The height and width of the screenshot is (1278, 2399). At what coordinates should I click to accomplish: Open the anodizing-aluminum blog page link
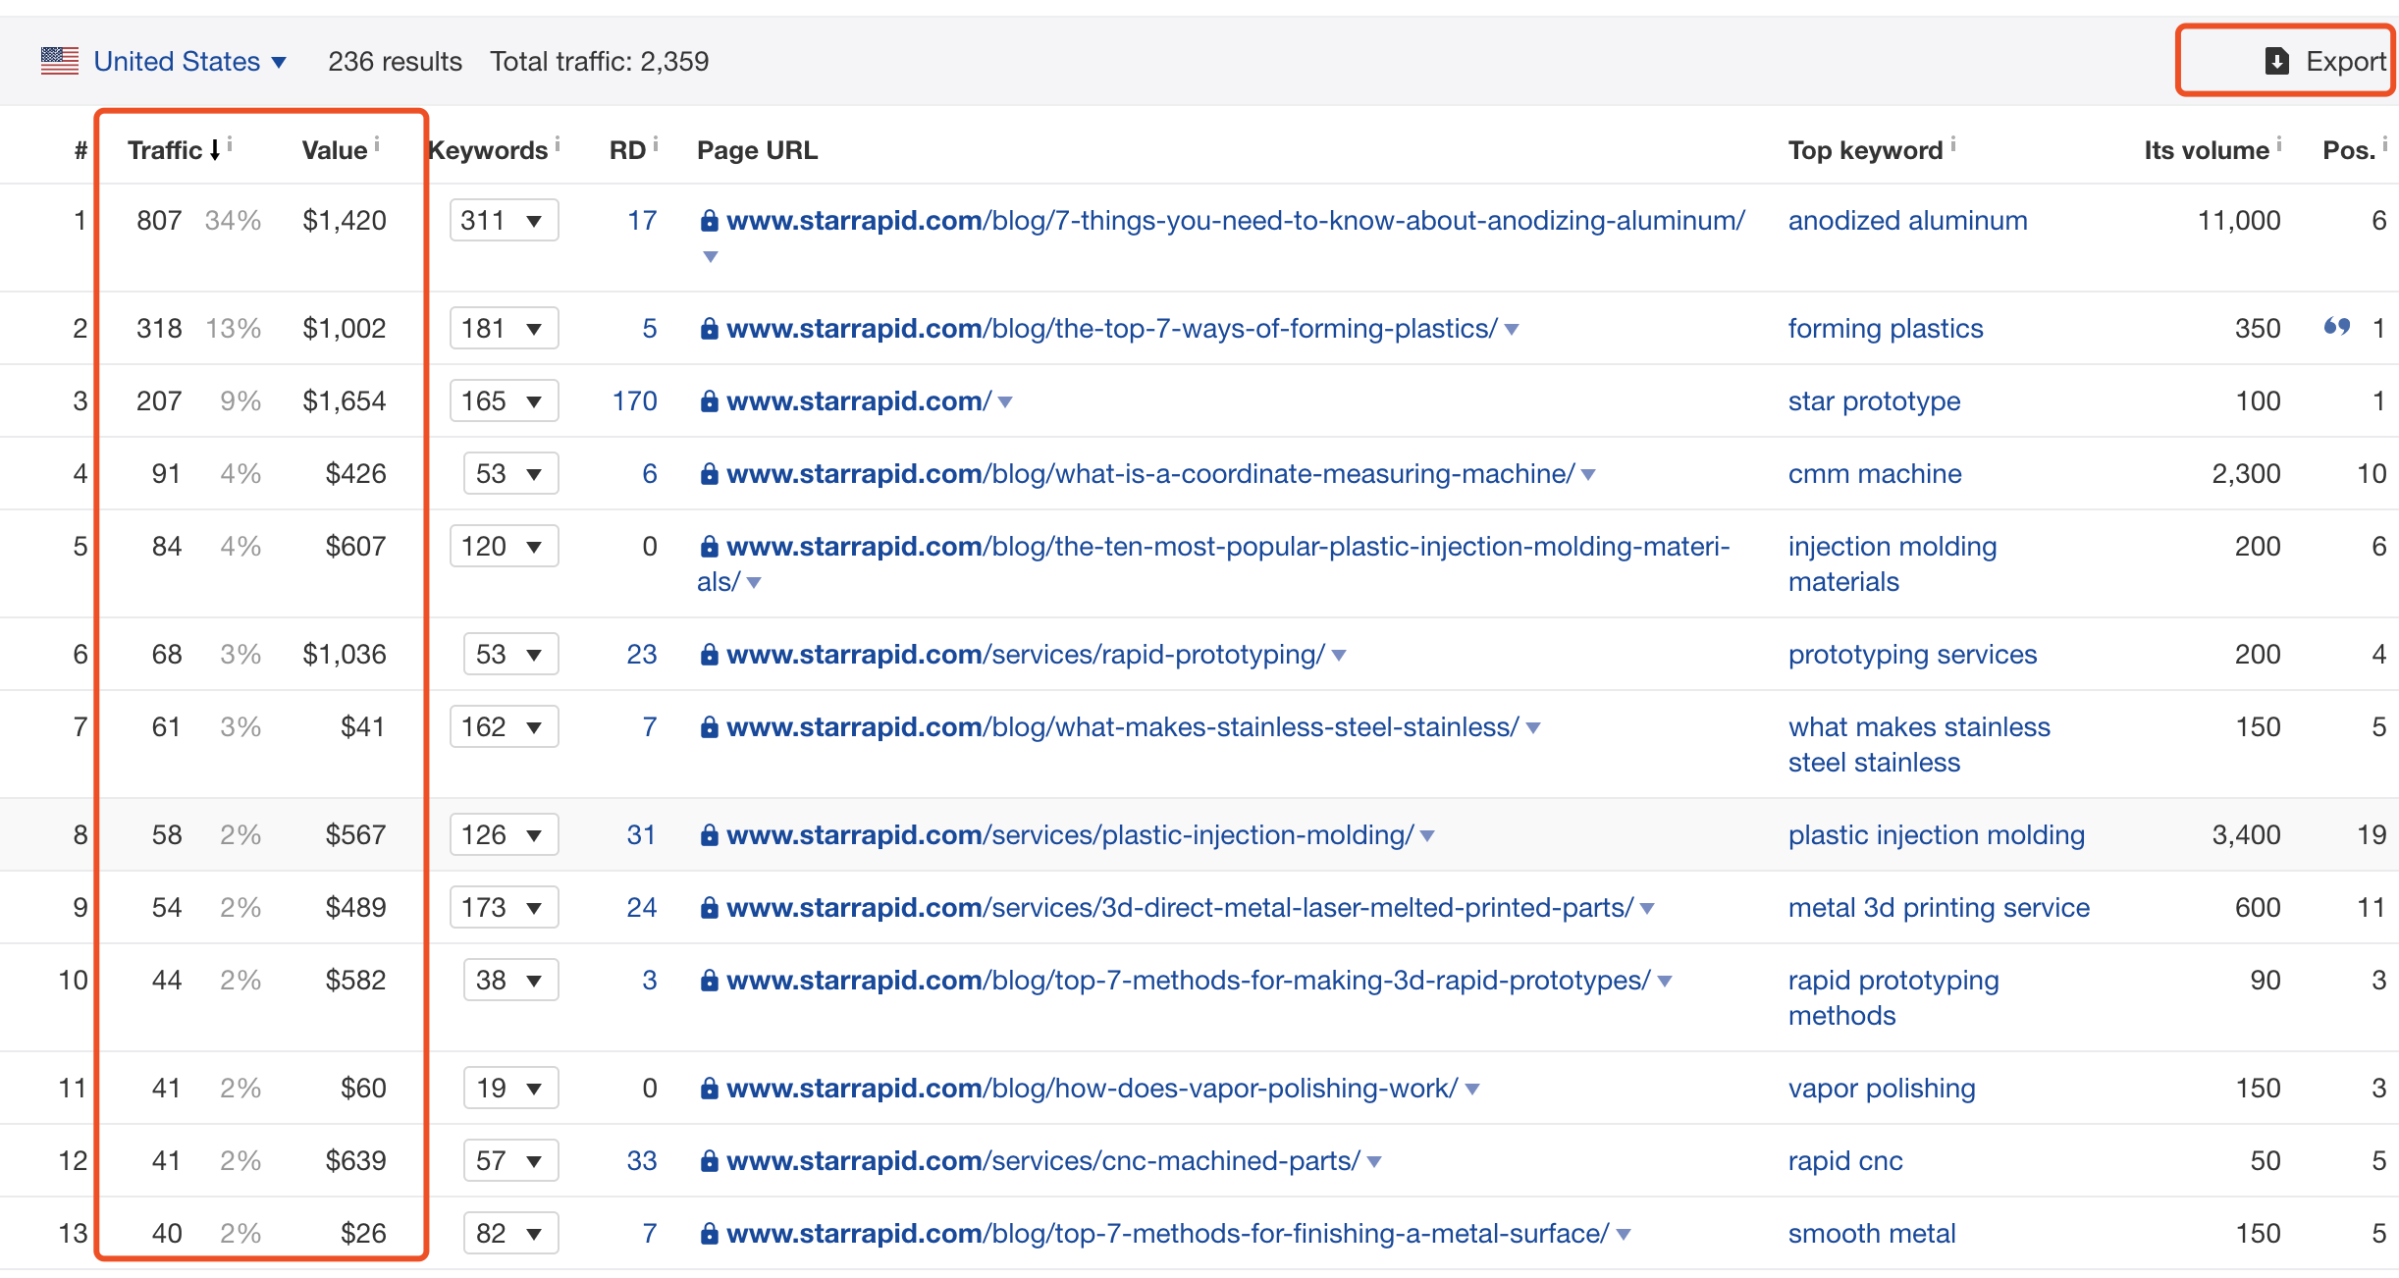pos(1235,221)
